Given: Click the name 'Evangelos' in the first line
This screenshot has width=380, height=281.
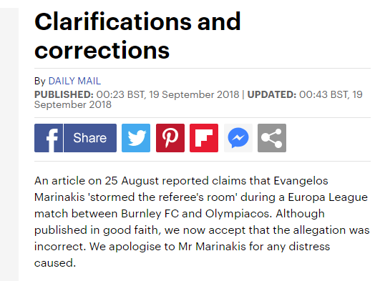Looking at the screenshot, I should 301,181.
